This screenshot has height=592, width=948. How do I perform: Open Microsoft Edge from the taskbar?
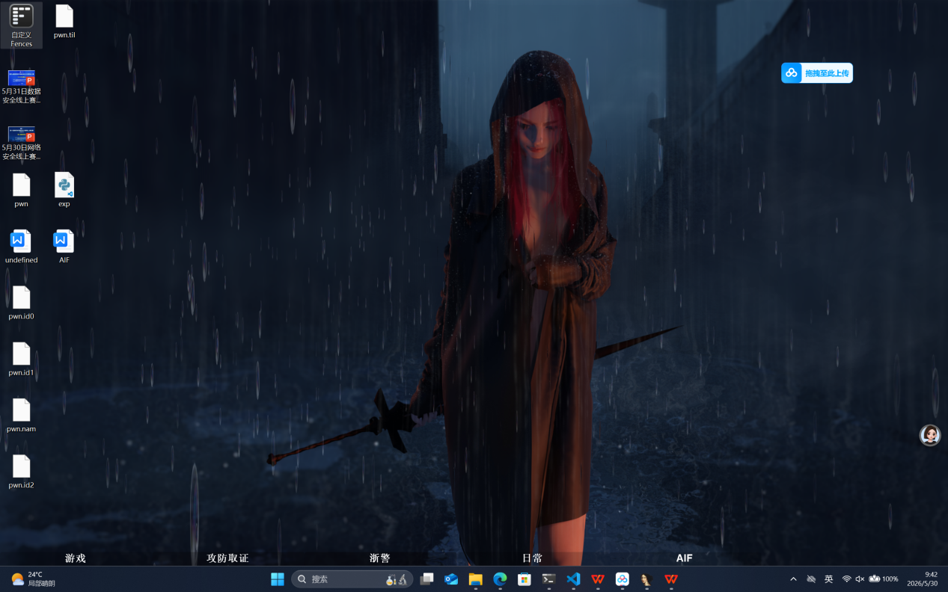pyautogui.click(x=500, y=579)
